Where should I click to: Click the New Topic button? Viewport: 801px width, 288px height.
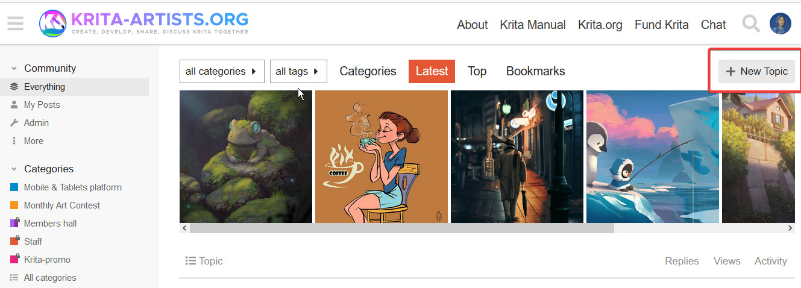[x=756, y=71]
